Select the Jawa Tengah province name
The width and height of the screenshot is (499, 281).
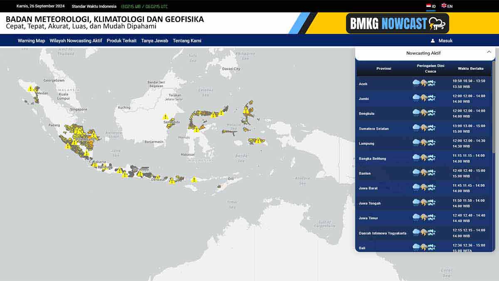[x=370, y=204]
